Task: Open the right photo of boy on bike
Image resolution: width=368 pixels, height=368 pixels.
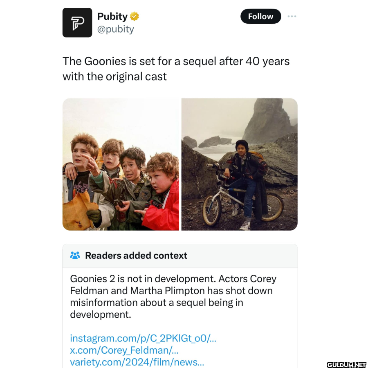Action: point(239,164)
